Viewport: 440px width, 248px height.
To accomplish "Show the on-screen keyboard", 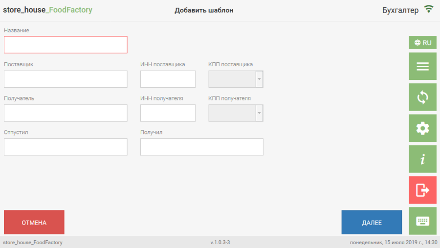I will (422, 221).
